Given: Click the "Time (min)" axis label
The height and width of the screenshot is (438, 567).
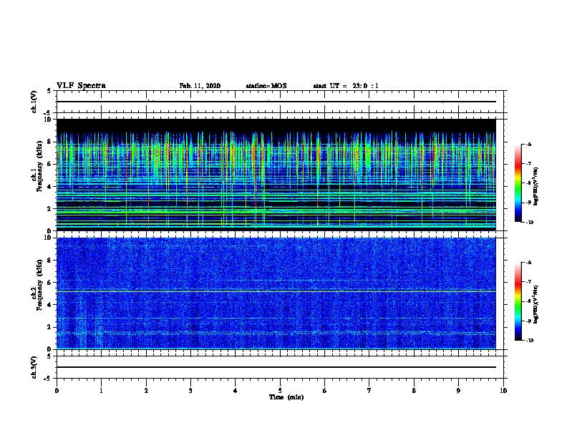Looking at the screenshot, I should click(x=286, y=397).
